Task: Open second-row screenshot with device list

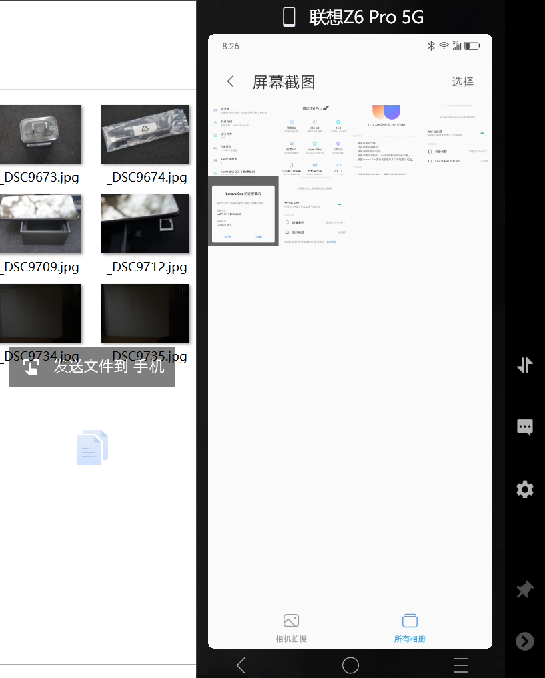Action: coord(314,212)
